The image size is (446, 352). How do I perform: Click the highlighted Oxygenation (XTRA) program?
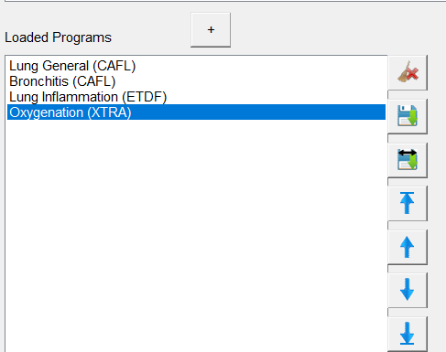[71, 112]
